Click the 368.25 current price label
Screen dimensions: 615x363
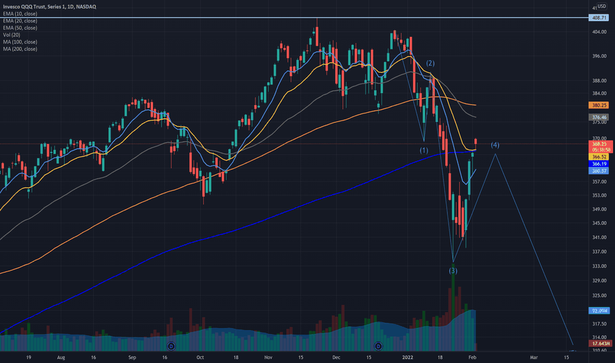tap(600, 144)
